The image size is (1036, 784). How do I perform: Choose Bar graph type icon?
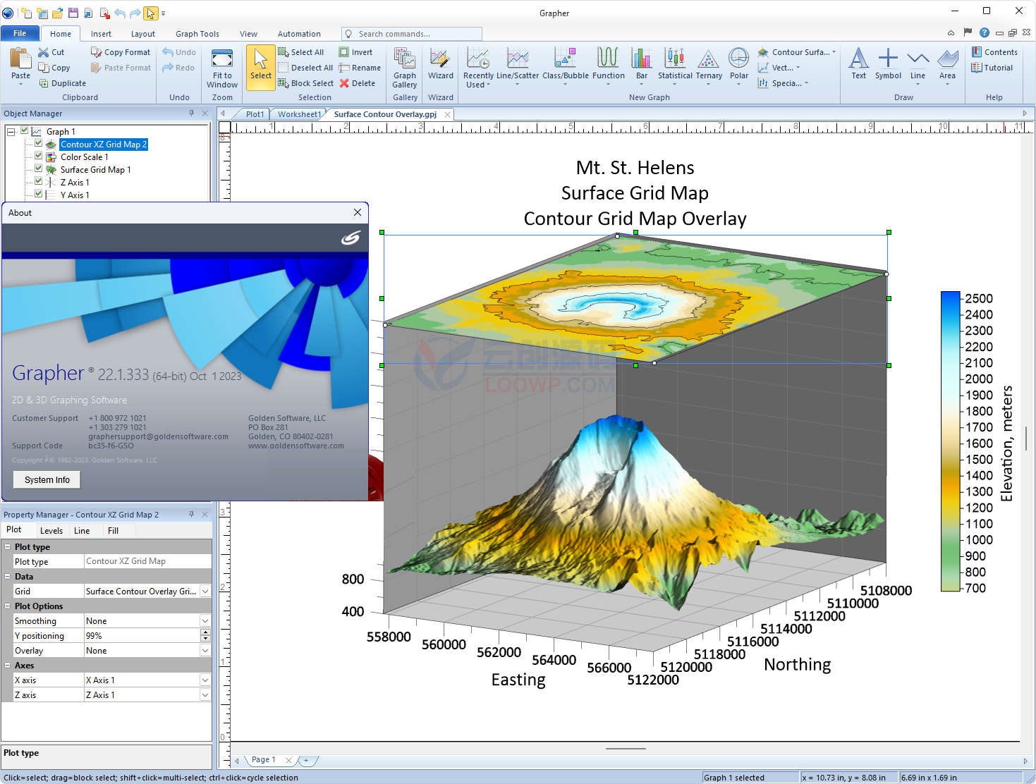point(641,59)
